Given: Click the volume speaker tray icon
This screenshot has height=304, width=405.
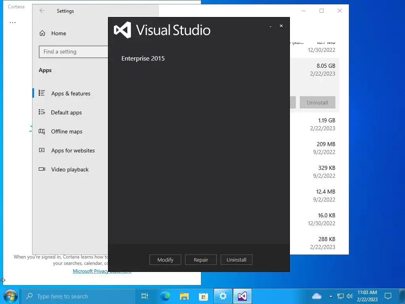Looking at the screenshot, I should click(x=350, y=296).
